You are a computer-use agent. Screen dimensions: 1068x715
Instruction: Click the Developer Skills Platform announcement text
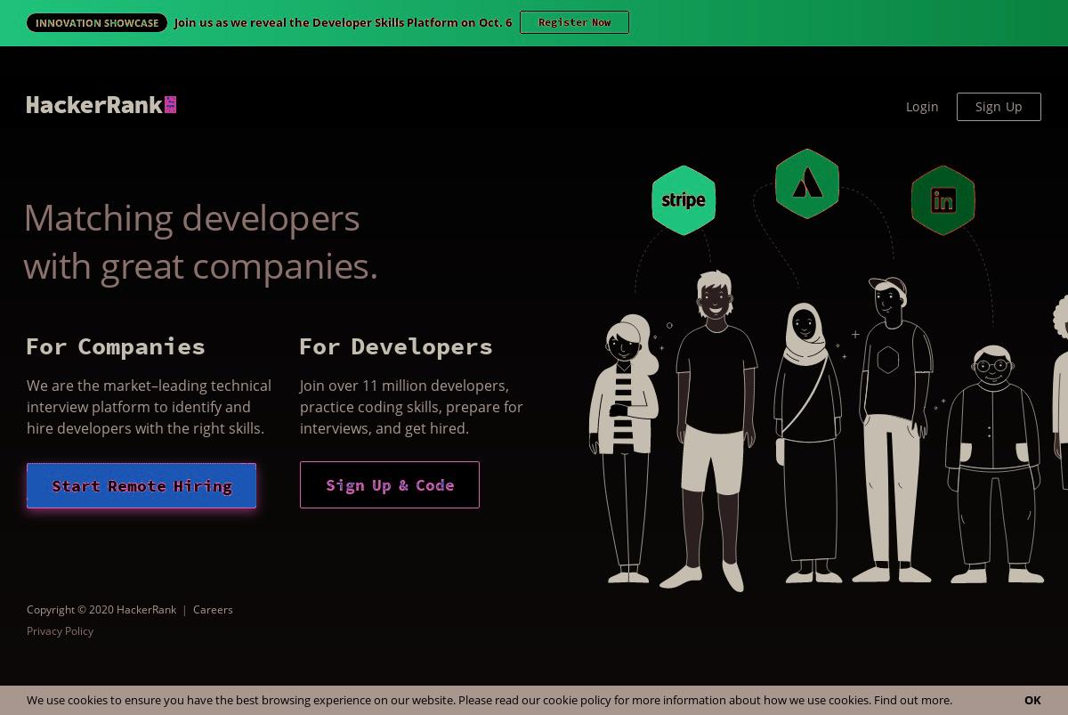[344, 22]
